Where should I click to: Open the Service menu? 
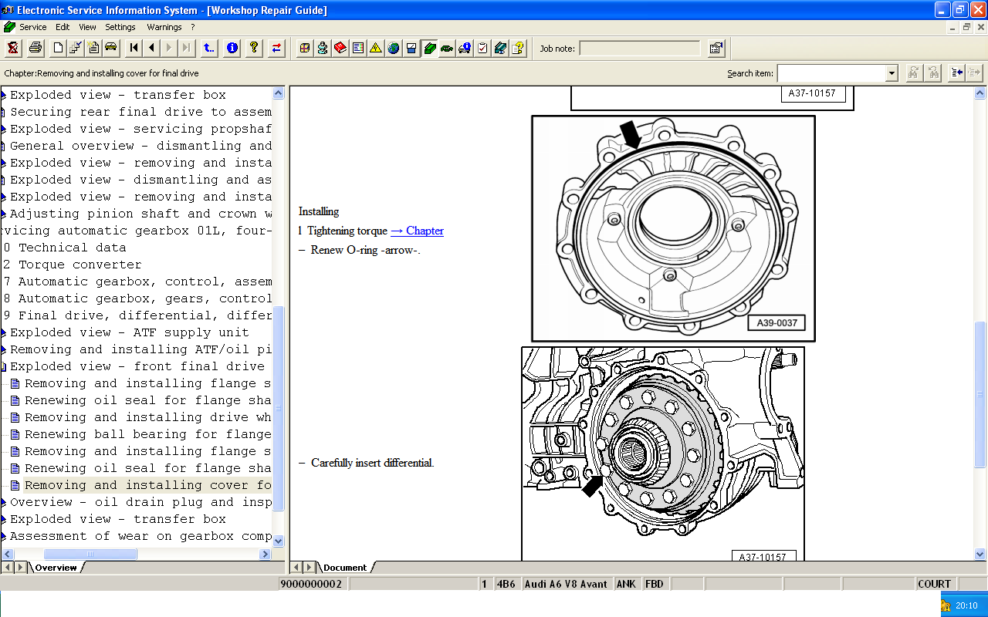(x=32, y=27)
